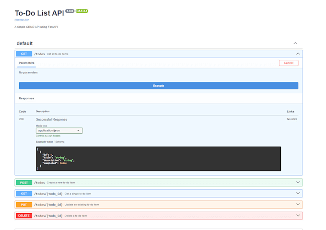This screenshot has height=230, width=326.
Task: Click the 1.0.0 version badge
Action: point(70,11)
